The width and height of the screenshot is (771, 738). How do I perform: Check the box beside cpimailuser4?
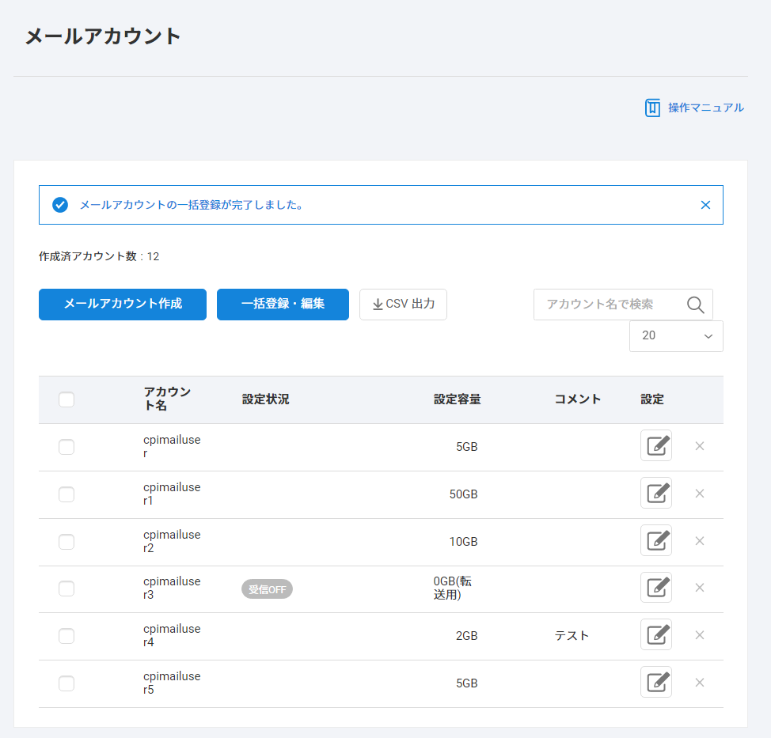[66, 636]
